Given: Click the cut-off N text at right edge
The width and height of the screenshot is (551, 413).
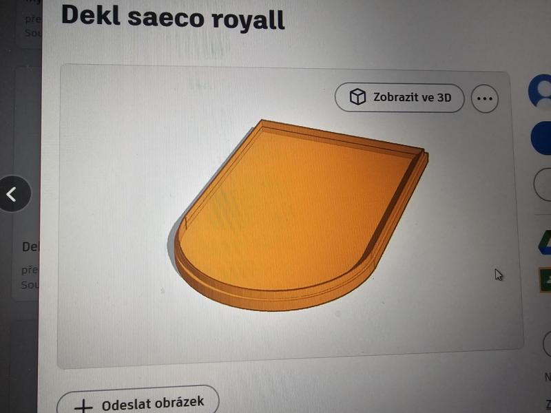Looking at the screenshot, I should coord(548,377).
